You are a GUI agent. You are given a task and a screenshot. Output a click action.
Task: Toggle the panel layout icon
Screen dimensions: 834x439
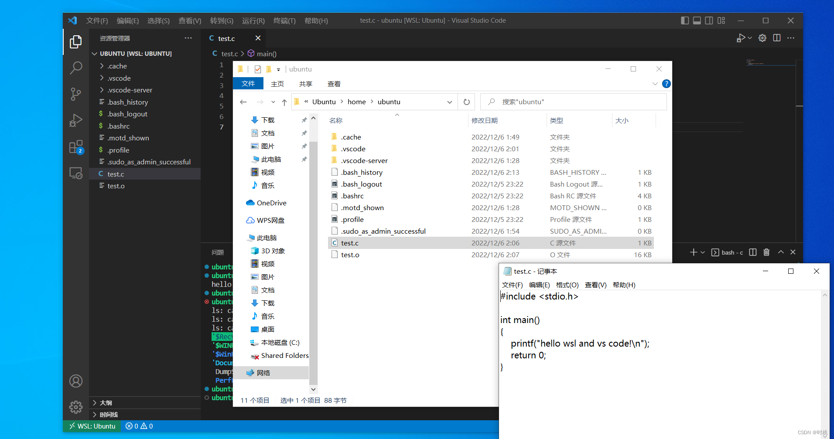click(x=697, y=20)
